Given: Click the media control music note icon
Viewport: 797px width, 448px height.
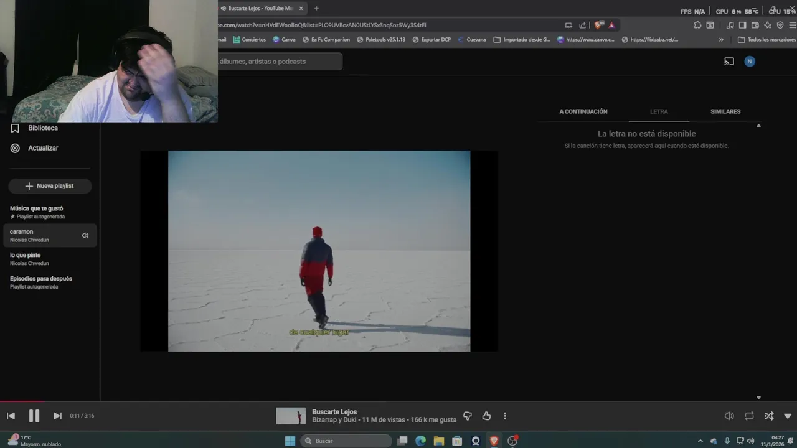Looking at the screenshot, I should (730, 25).
